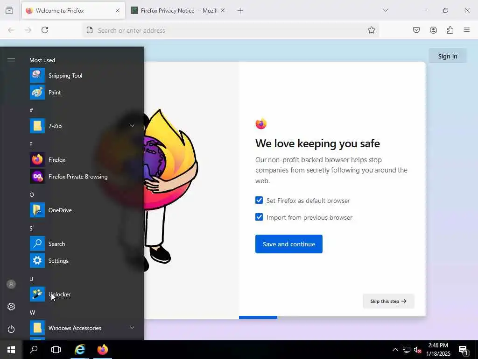Open Save to Pocket in Firefox toolbar

416,30
